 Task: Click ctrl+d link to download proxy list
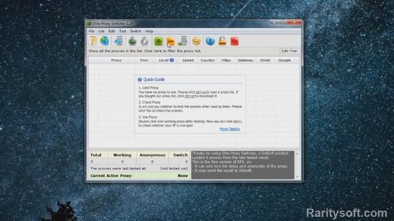click(x=190, y=96)
